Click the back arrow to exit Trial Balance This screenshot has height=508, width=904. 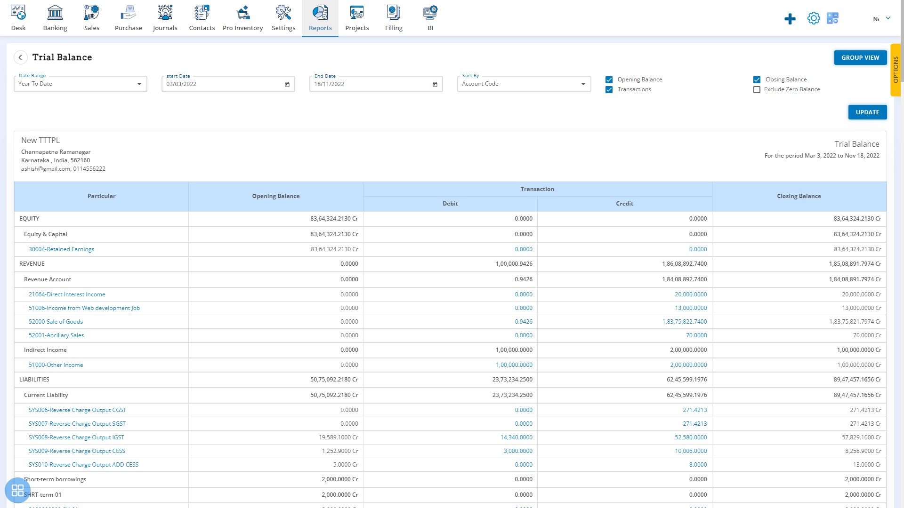(x=21, y=57)
